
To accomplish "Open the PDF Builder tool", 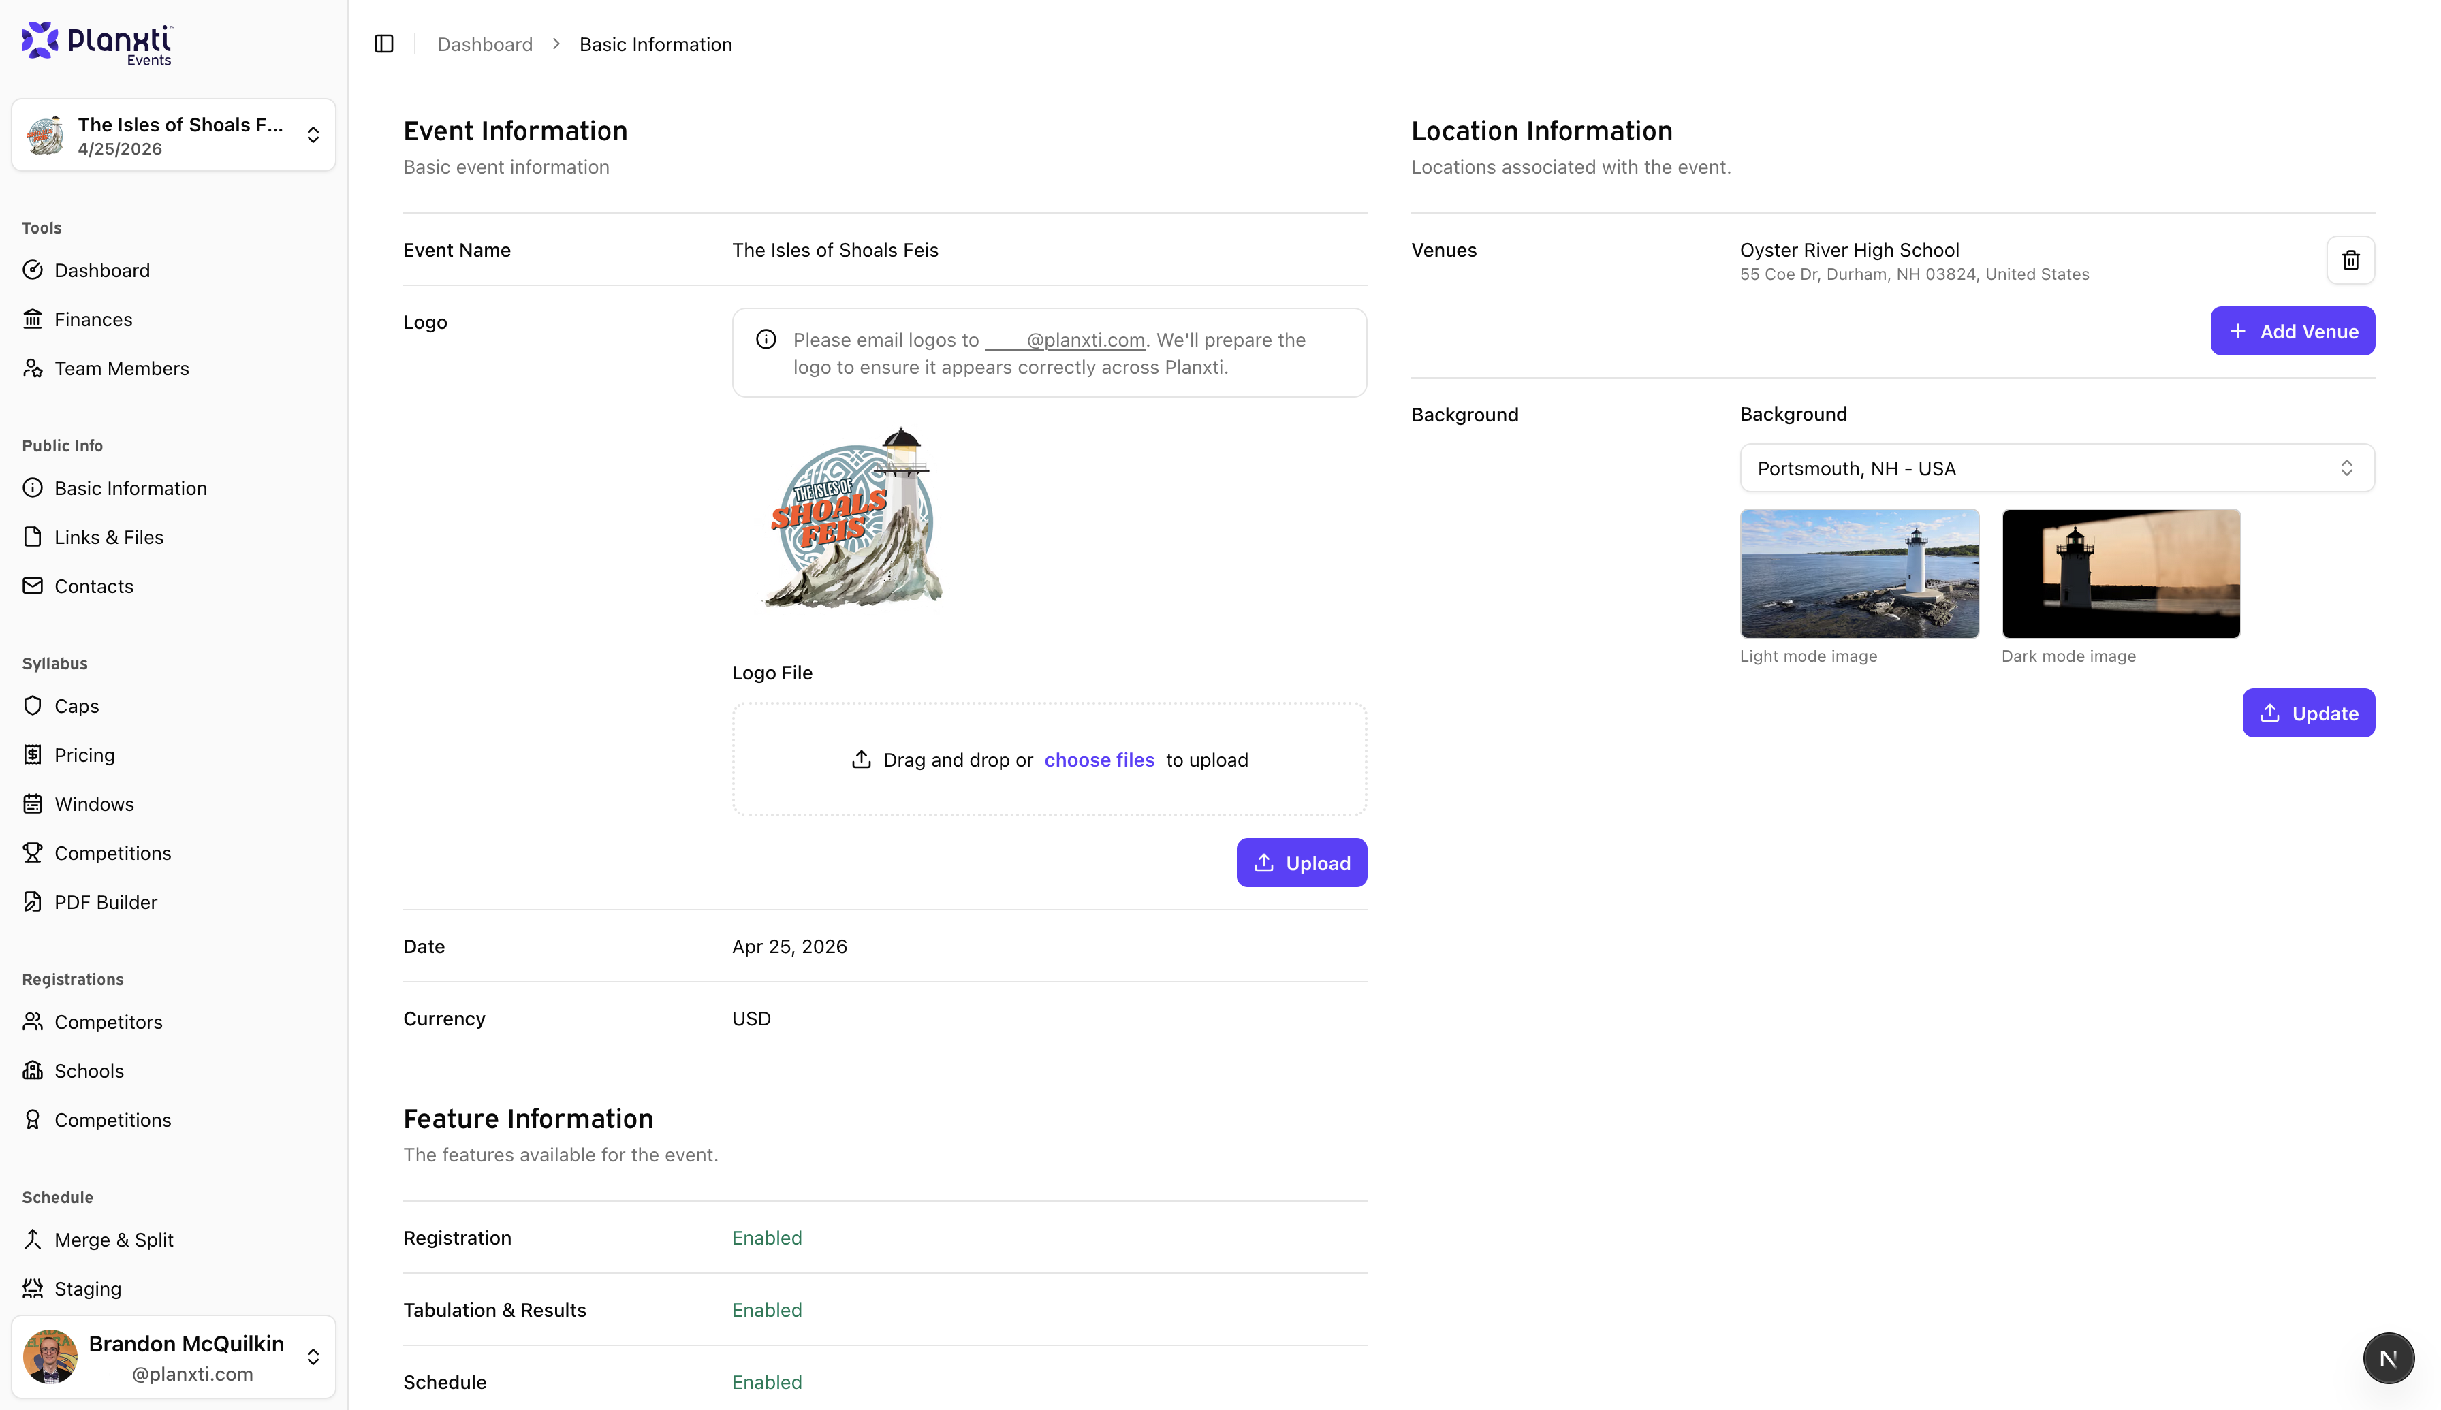I will (x=106, y=901).
